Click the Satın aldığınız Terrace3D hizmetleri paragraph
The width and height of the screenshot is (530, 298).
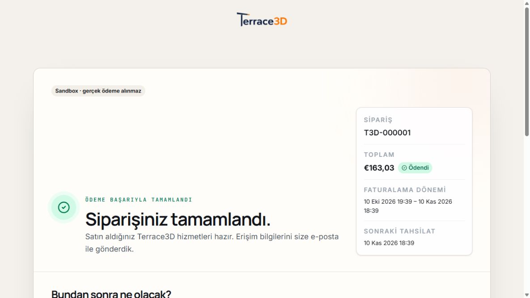[212, 243]
